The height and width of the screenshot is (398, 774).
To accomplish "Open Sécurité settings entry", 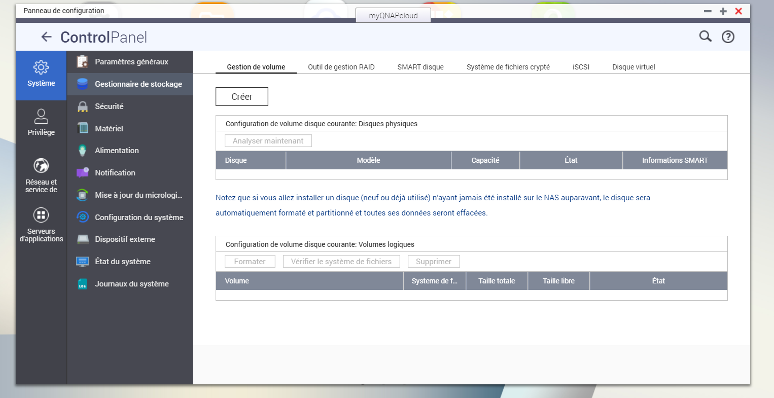I will (130, 106).
